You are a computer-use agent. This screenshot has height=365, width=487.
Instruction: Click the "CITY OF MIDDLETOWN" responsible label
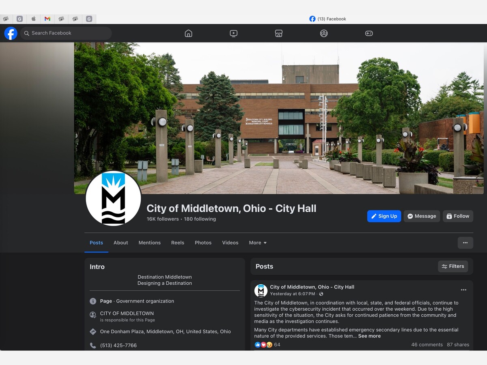coord(127,313)
